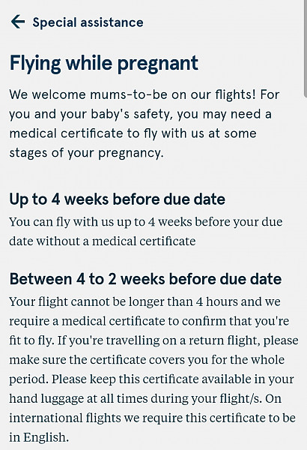
Task: Click the vertical scrollbar thumb at right edge
Action: [x=306, y=47]
